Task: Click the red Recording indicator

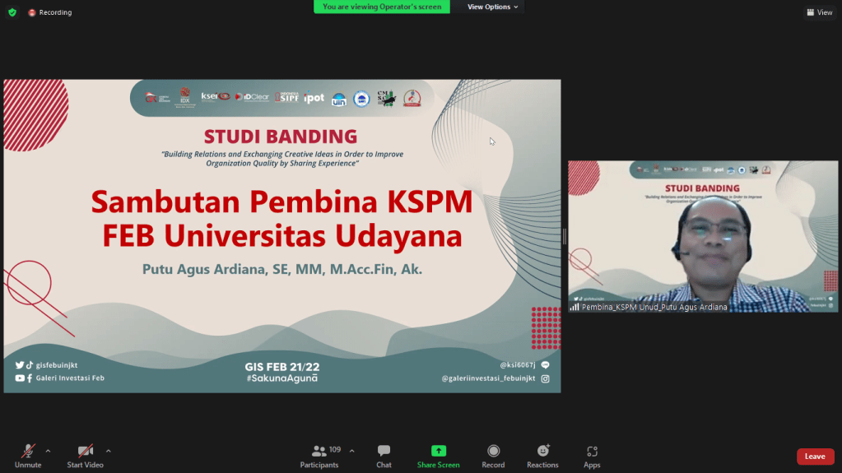Action: 50,12
